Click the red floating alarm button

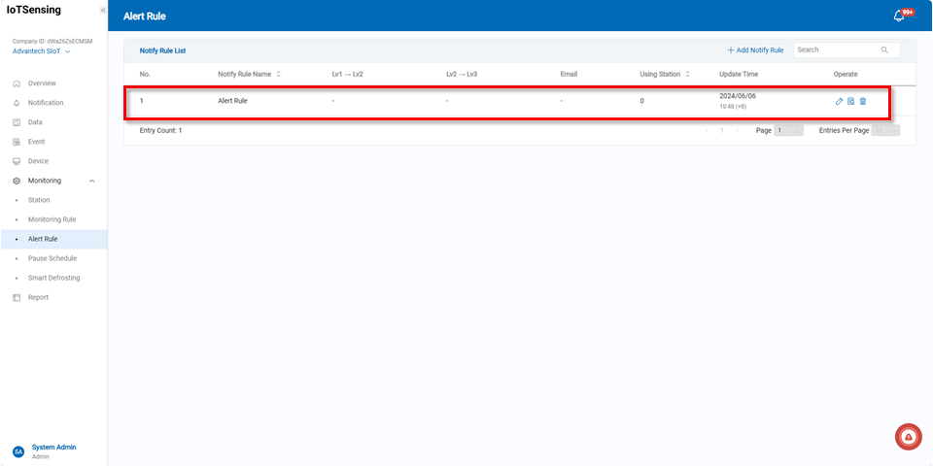[908, 437]
